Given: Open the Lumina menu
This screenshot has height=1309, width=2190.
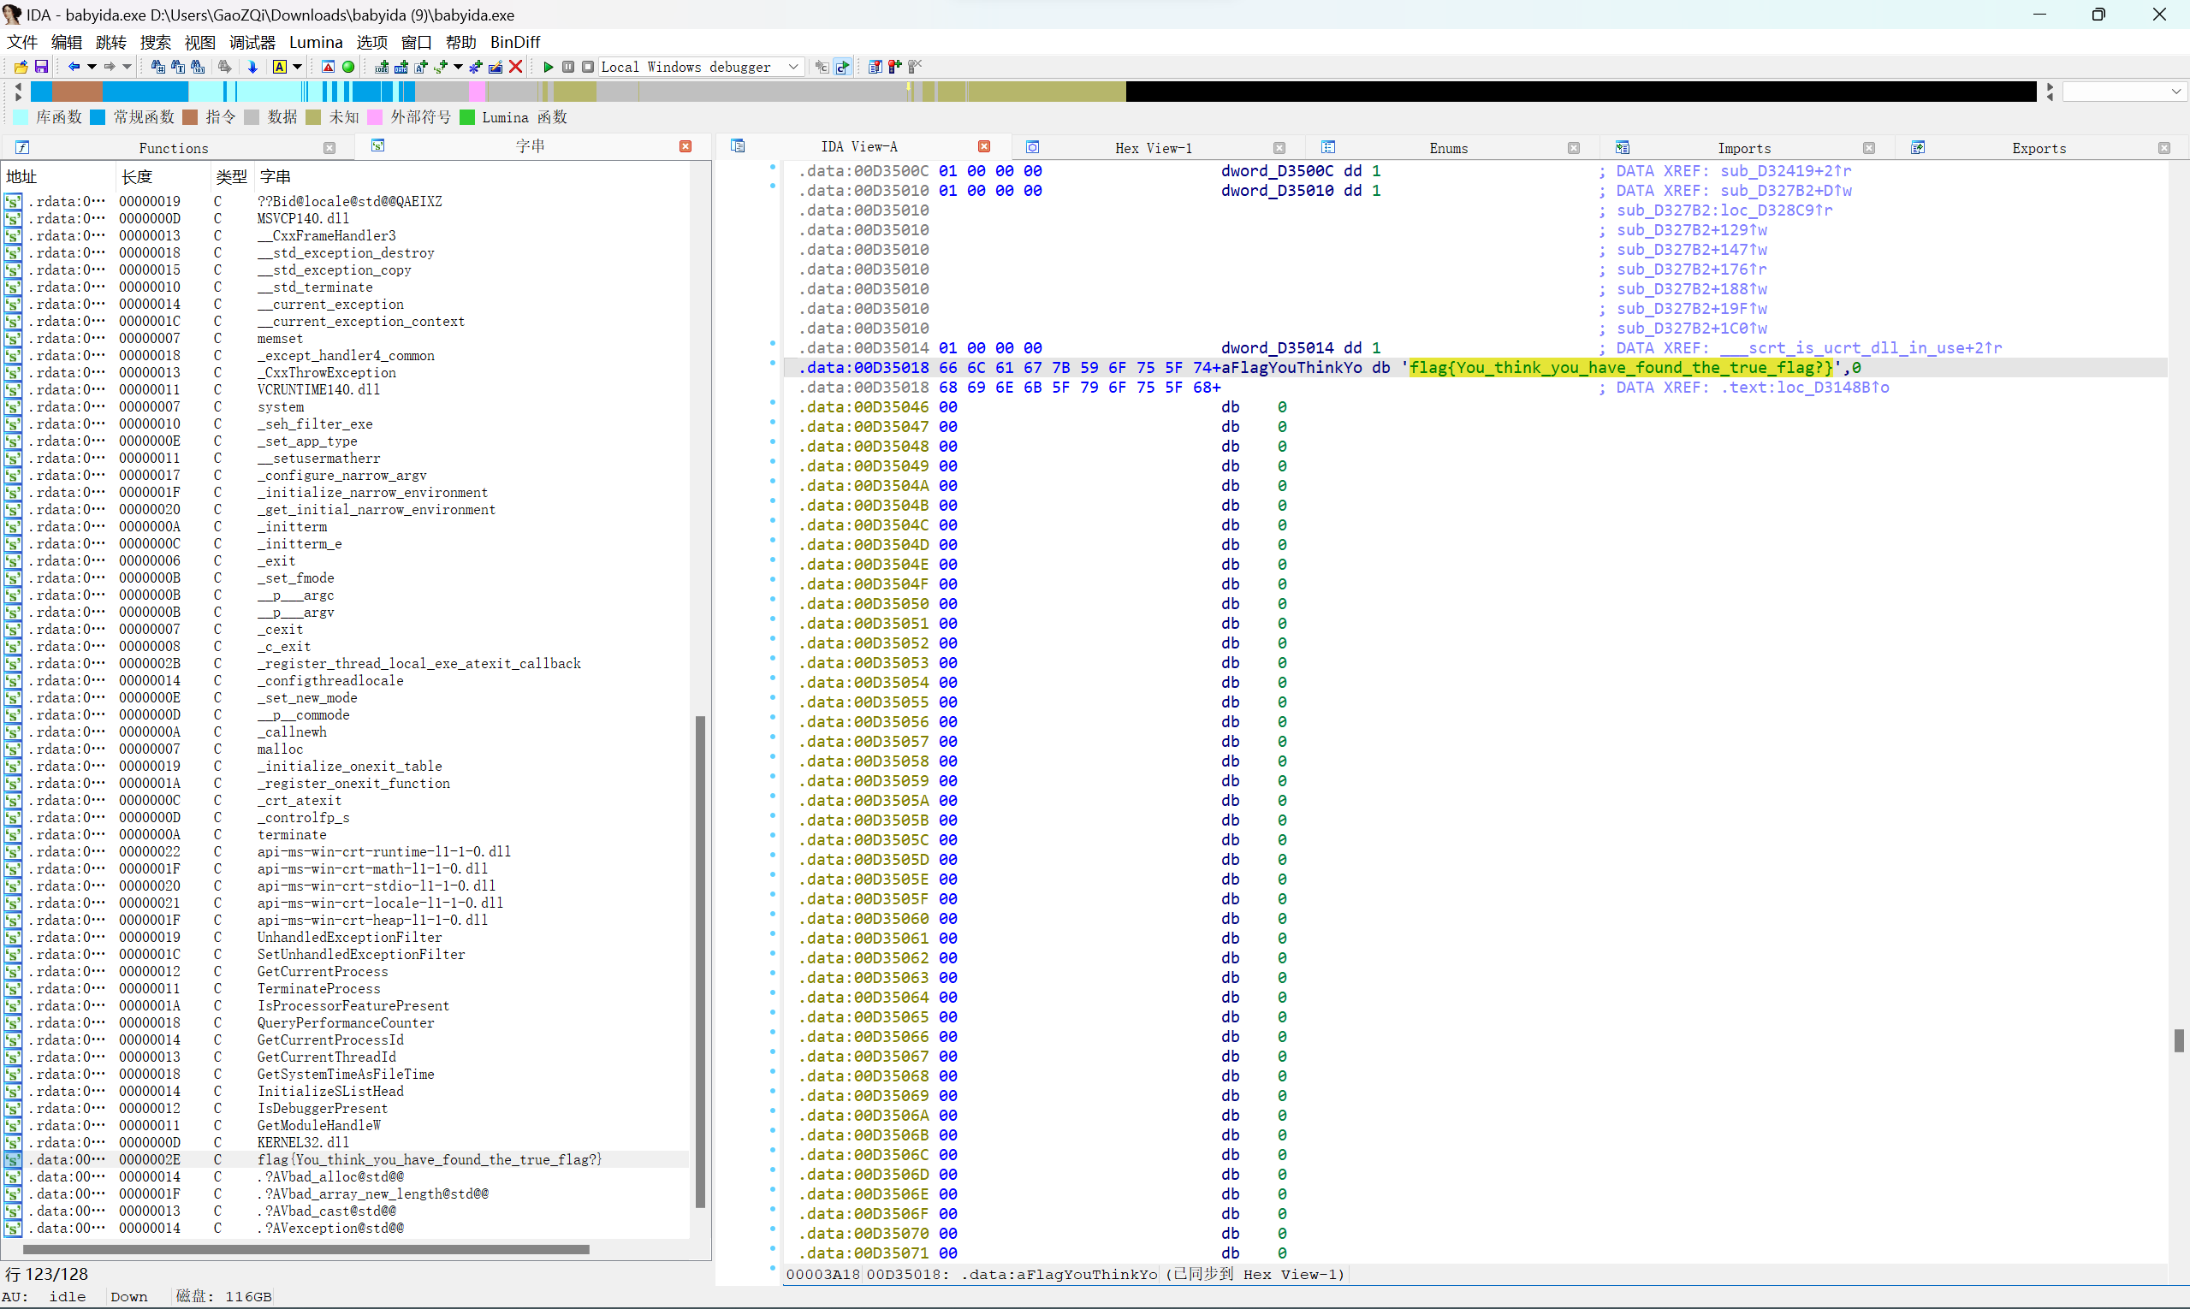Looking at the screenshot, I should coord(316,42).
